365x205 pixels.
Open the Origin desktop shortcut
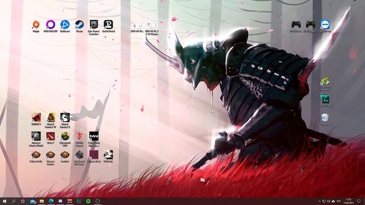pyautogui.click(x=36, y=25)
